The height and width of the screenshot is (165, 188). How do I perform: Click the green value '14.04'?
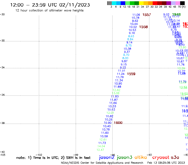(101, 146)
